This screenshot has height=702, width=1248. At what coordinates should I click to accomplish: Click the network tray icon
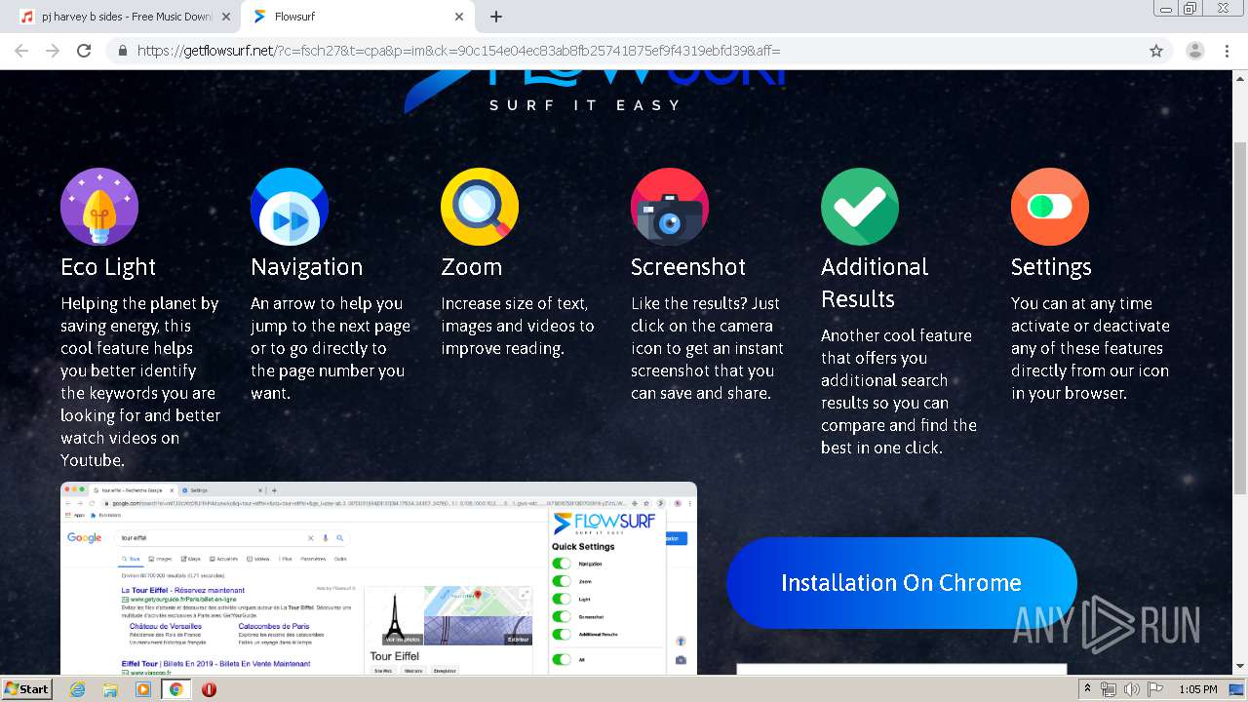(1109, 689)
